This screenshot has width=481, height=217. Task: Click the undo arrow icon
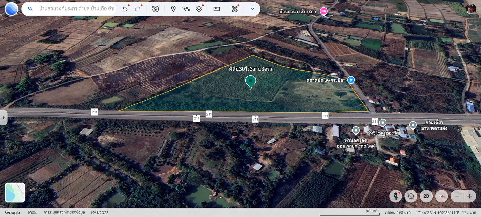[x=125, y=9]
